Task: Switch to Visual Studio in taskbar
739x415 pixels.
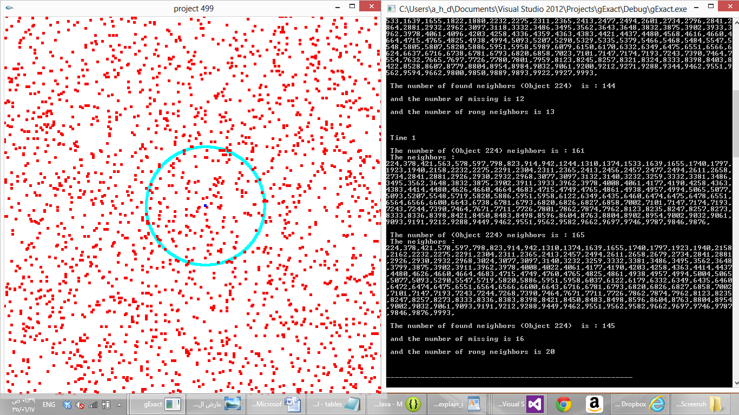Action: tap(521, 404)
